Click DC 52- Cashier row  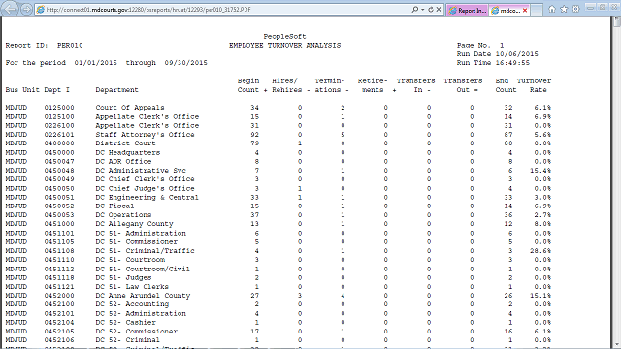(278, 323)
